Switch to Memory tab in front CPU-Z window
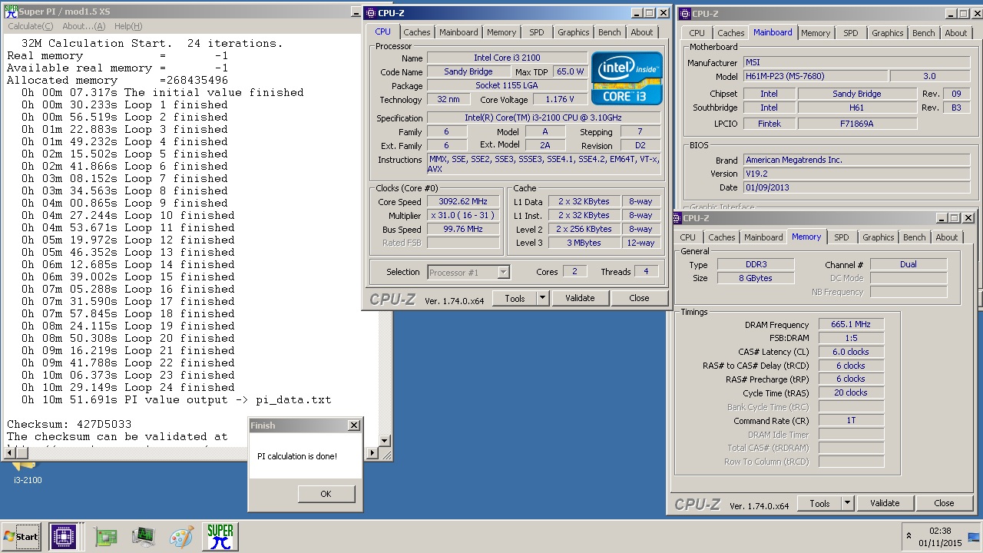 tap(501, 32)
